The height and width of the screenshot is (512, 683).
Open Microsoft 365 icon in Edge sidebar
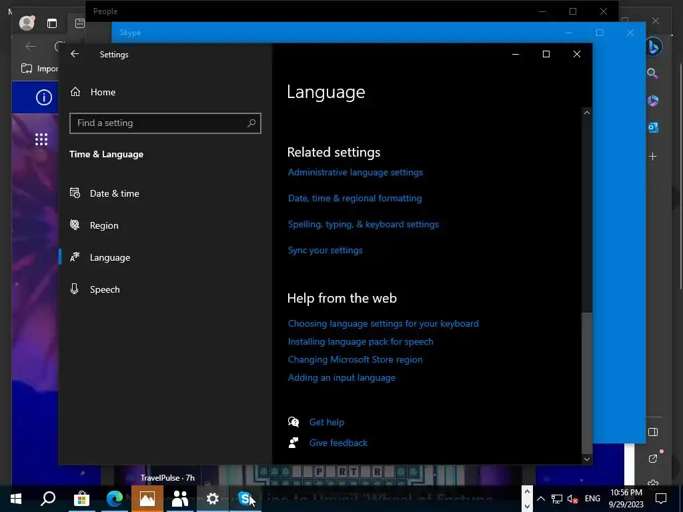[652, 101]
